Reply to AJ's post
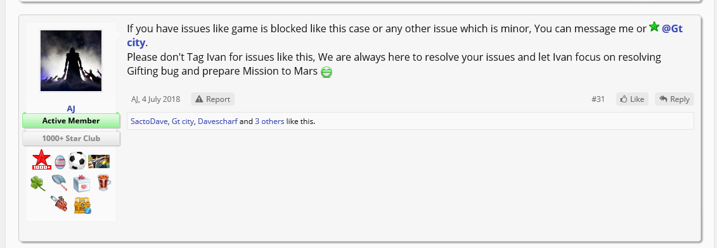The width and height of the screenshot is (717, 248). point(675,99)
